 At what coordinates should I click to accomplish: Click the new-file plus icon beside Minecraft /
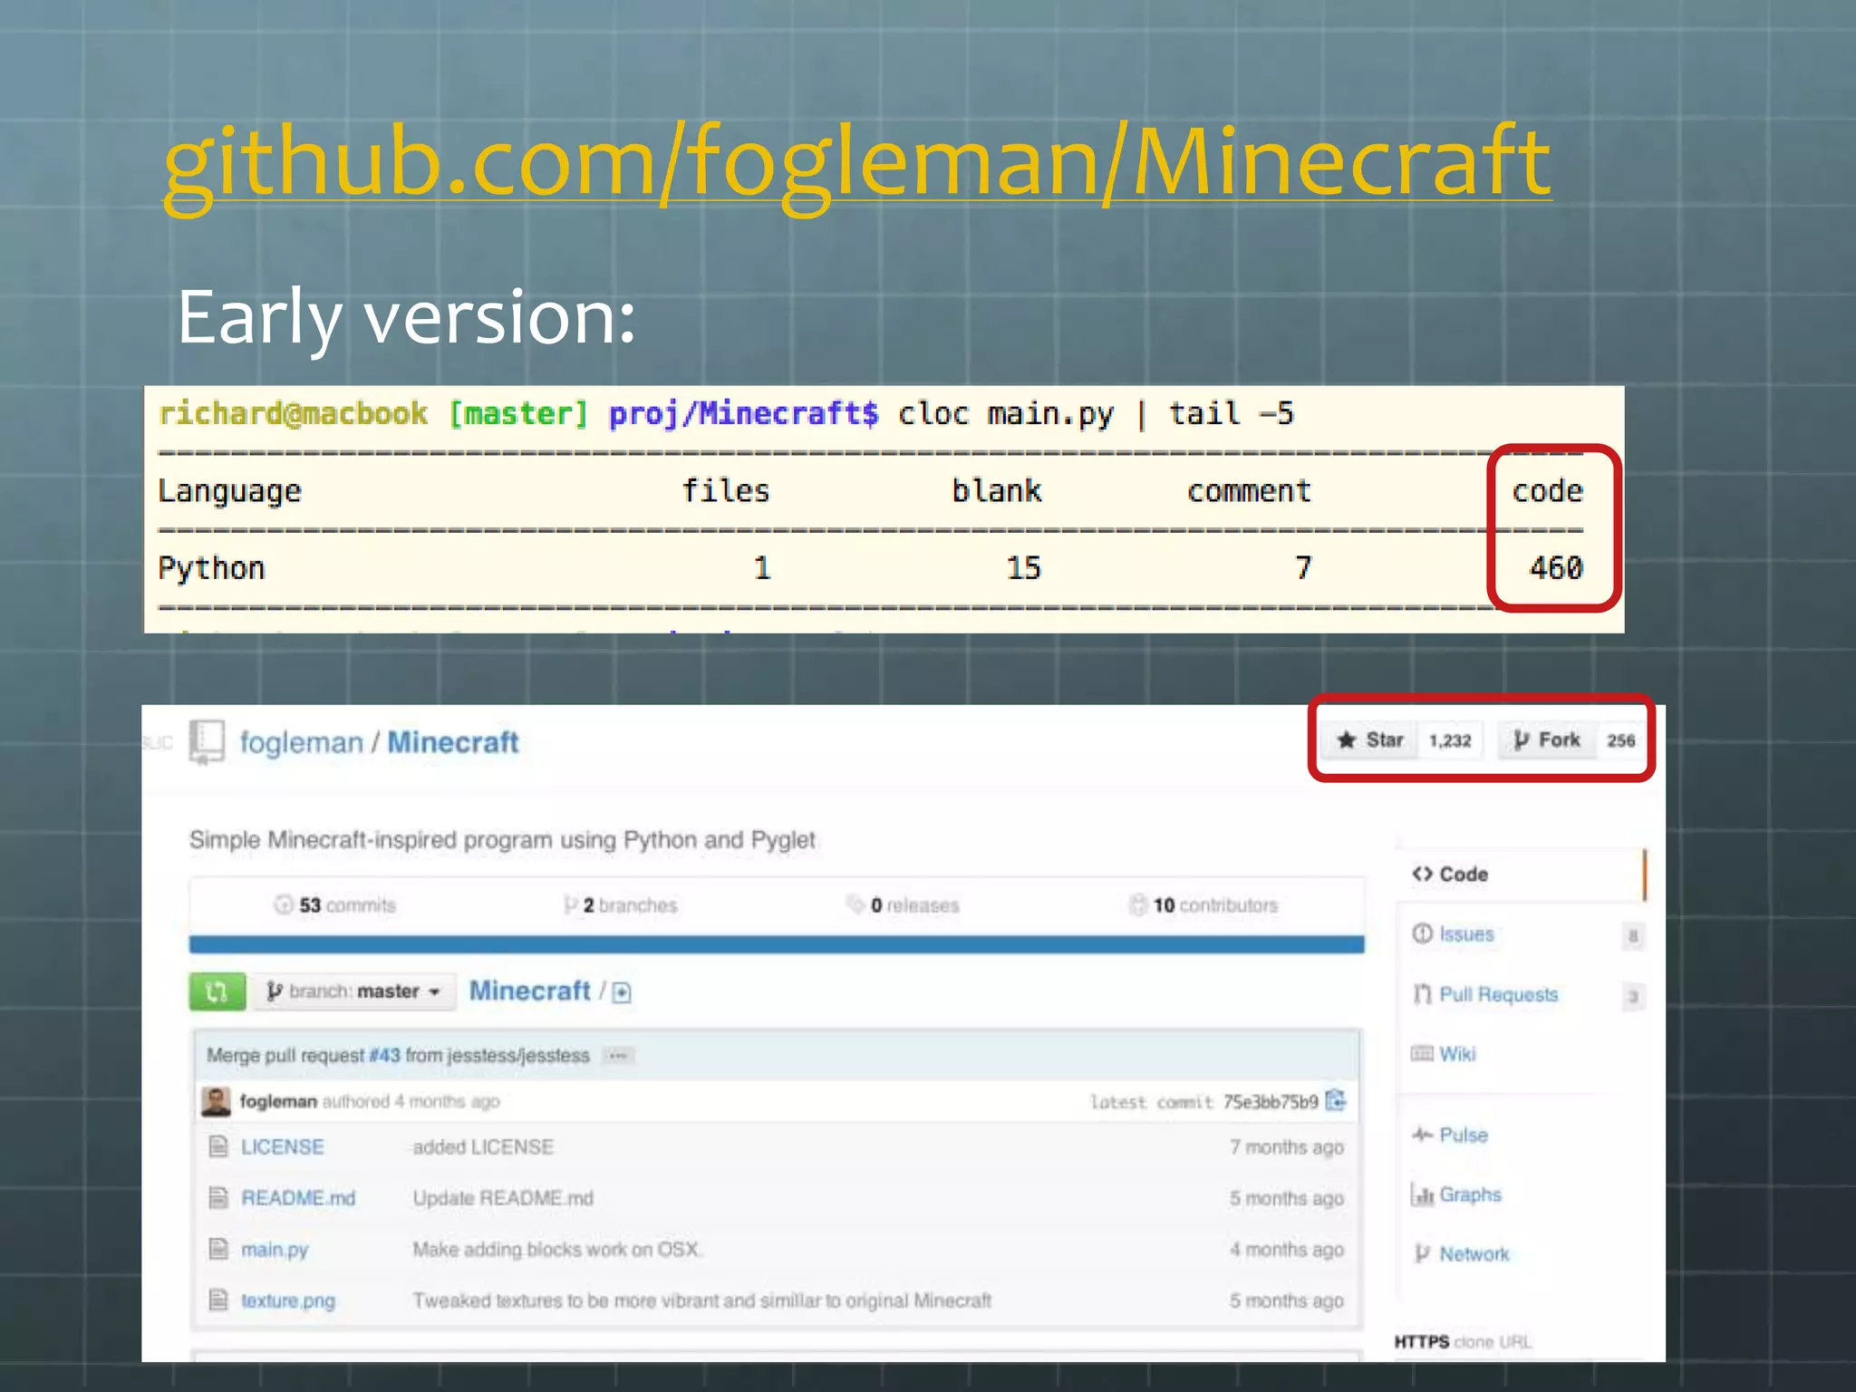[622, 993]
